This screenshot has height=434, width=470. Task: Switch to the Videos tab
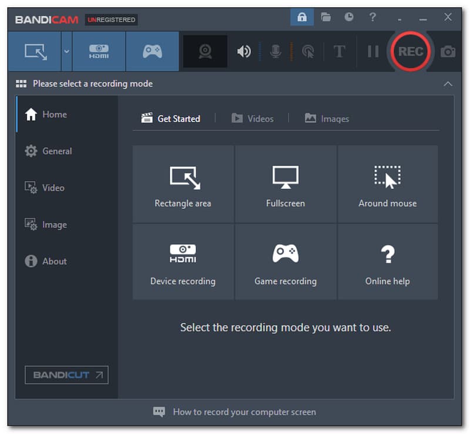click(x=253, y=119)
